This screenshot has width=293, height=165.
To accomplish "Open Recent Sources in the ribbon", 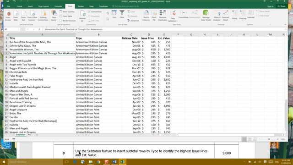I will tap(68, 21).
